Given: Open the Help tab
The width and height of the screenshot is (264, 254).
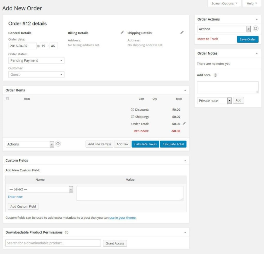Looking at the screenshot, I should pos(252,4).
